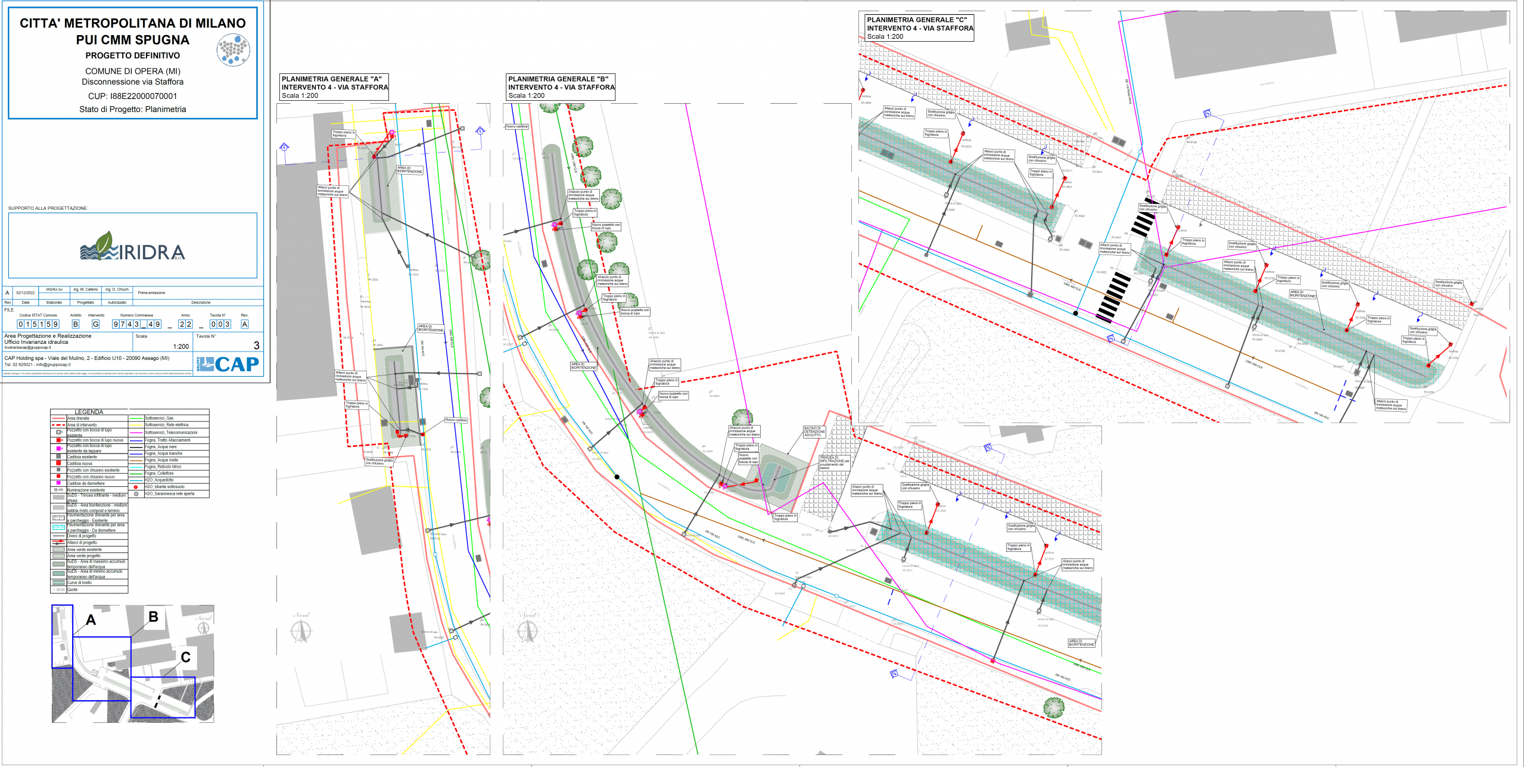Click the info@gruppocap.it email address
The image size is (1525, 767).
click(53, 364)
